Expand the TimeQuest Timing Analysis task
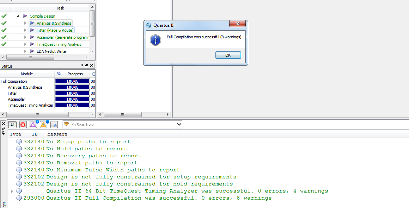 25,44
